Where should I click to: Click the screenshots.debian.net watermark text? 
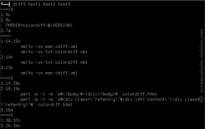pos(202,61)
